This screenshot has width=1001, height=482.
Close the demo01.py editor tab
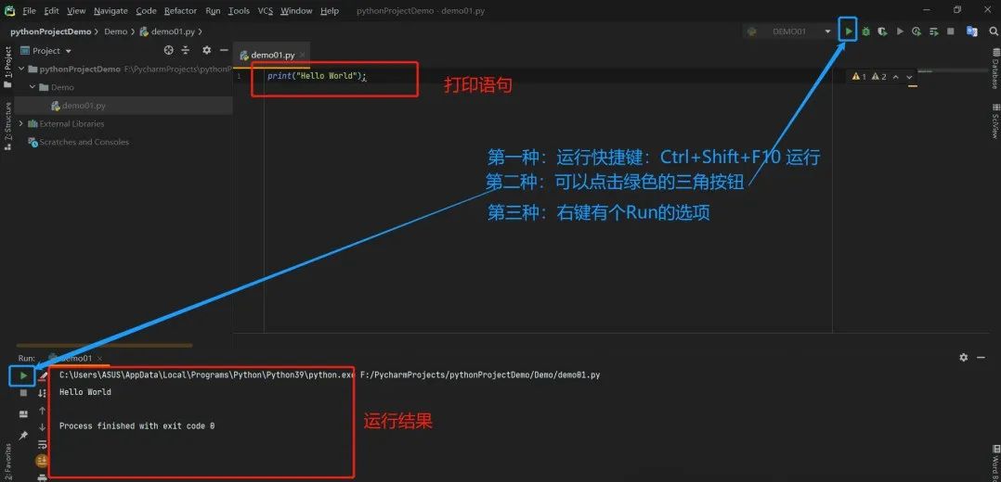pos(302,56)
